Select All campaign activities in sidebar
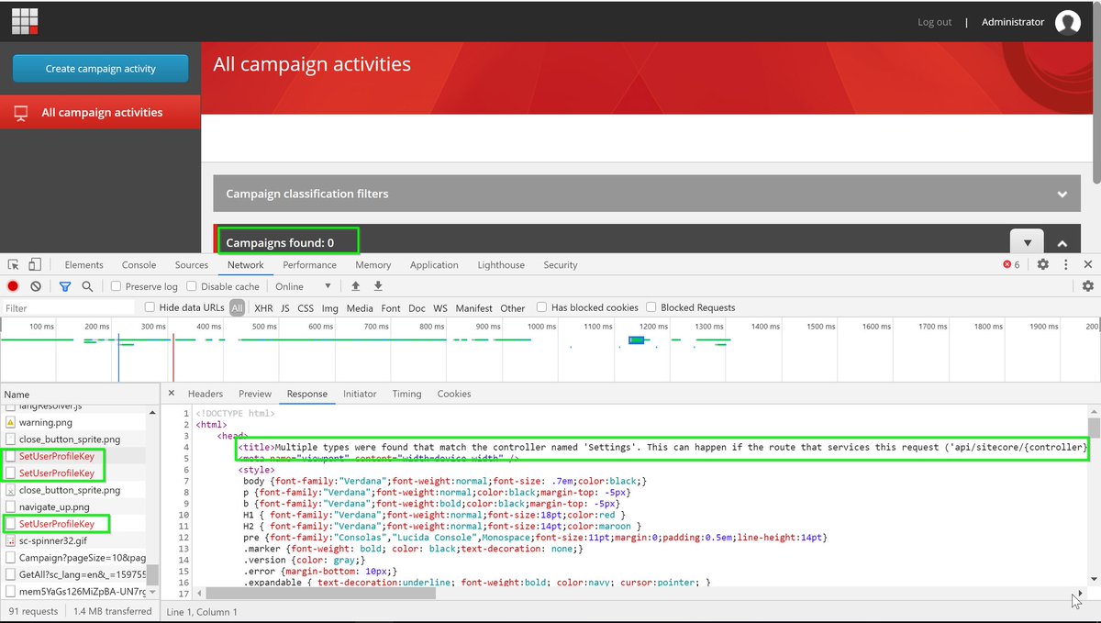 point(100,113)
